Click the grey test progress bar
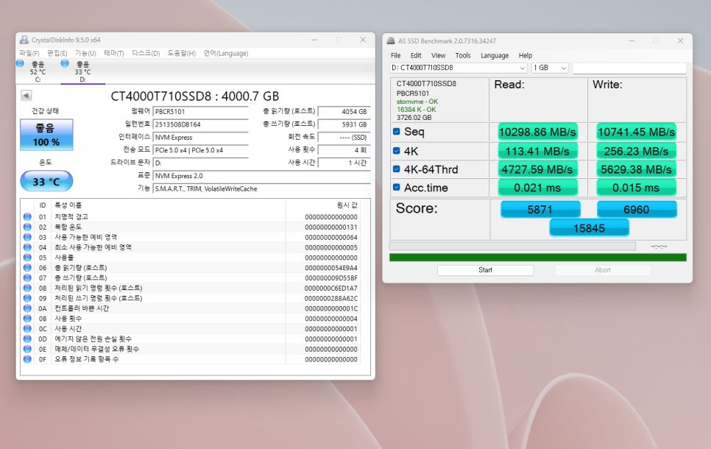This screenshot has height=449, width=711. (x=512, y=247)
